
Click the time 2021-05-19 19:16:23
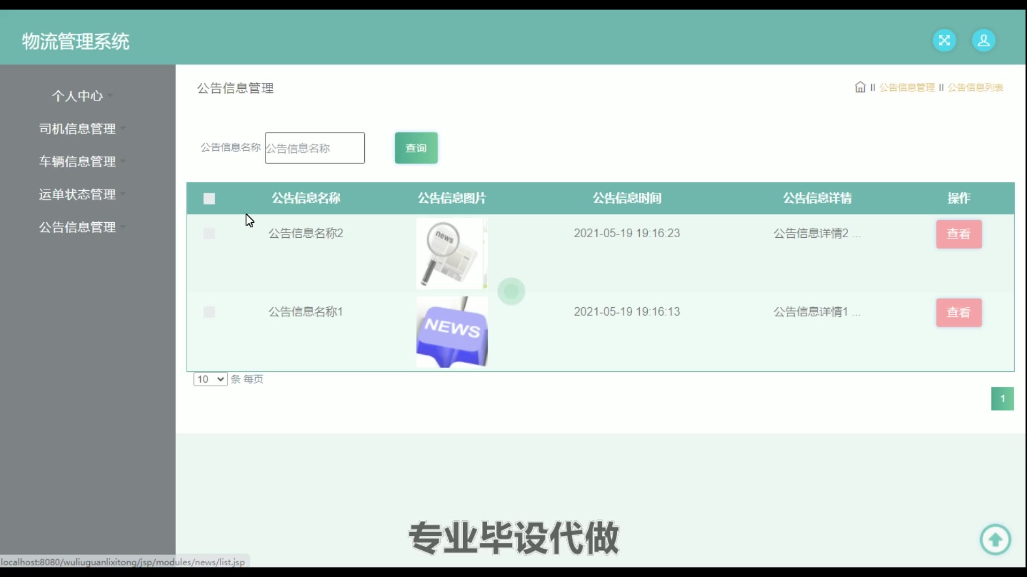(627, 233)
